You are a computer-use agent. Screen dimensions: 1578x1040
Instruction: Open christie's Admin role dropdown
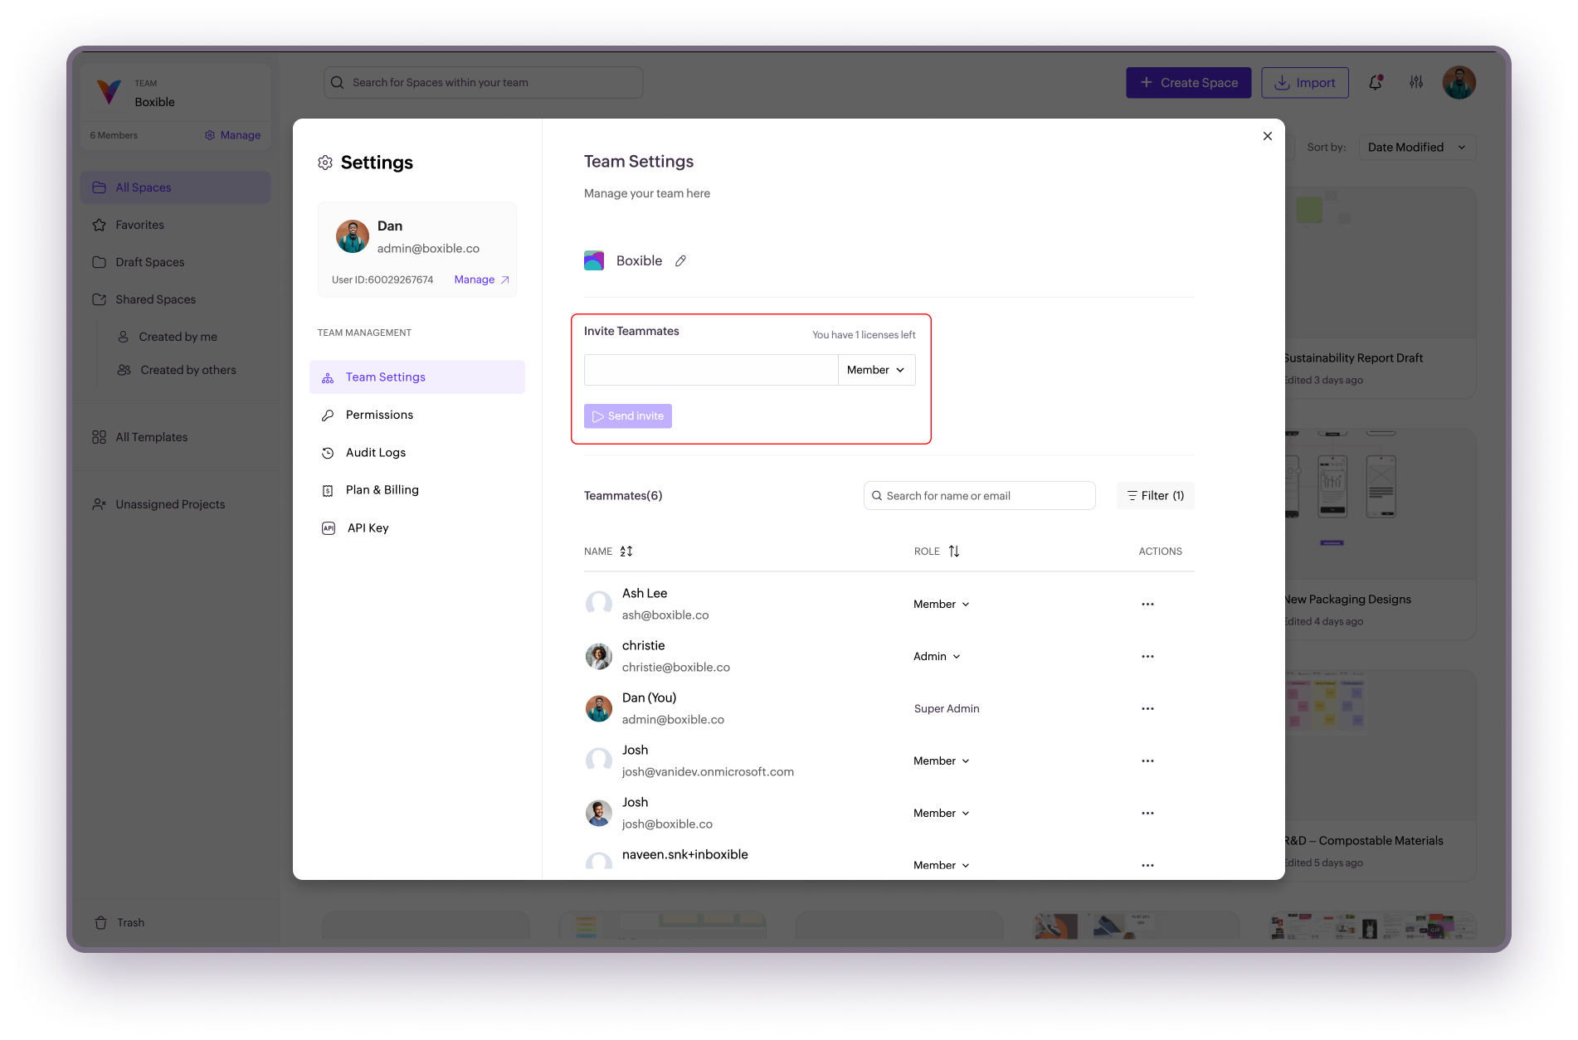point(937,657)
